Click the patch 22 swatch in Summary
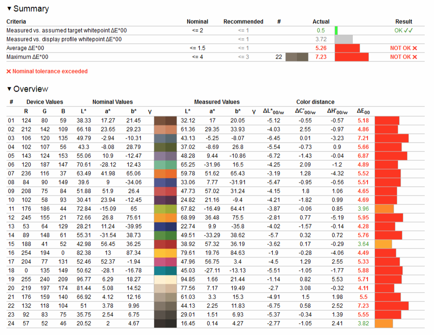 click(x=296, y=57)
